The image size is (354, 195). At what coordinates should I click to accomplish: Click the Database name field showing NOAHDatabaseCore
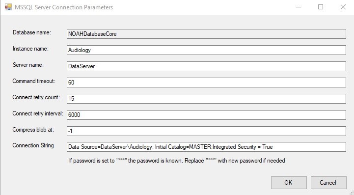[x=206, y=34]
